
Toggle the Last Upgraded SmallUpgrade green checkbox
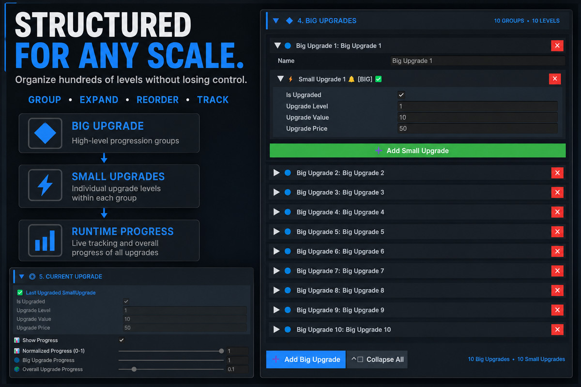tap(20, 293)
